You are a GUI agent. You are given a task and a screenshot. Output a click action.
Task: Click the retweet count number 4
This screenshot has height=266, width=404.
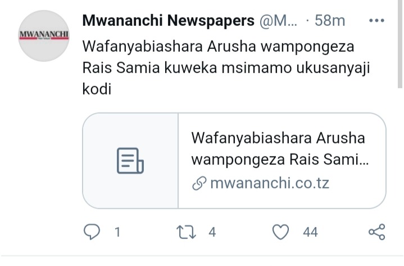click(x=212, y=232)
